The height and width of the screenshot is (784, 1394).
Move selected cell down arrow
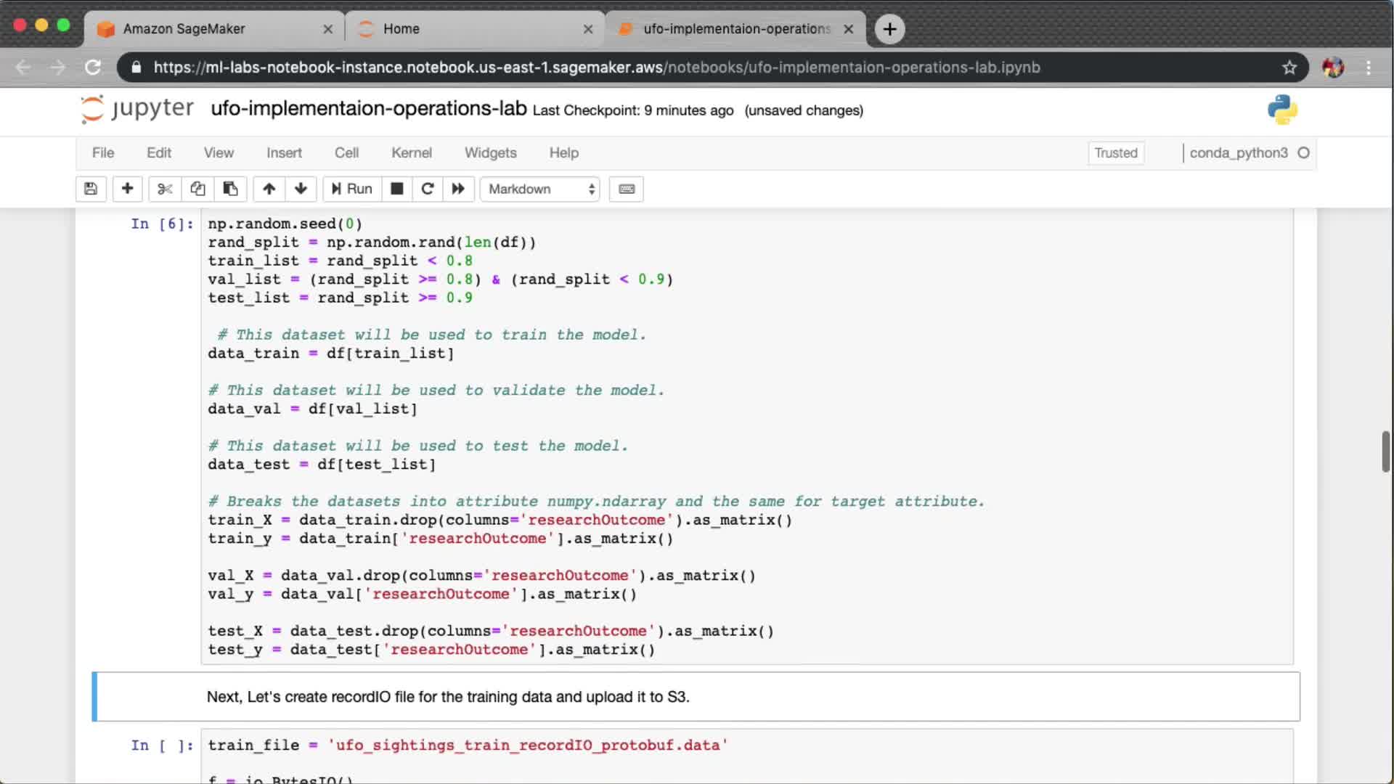click(x=301, y=189)
